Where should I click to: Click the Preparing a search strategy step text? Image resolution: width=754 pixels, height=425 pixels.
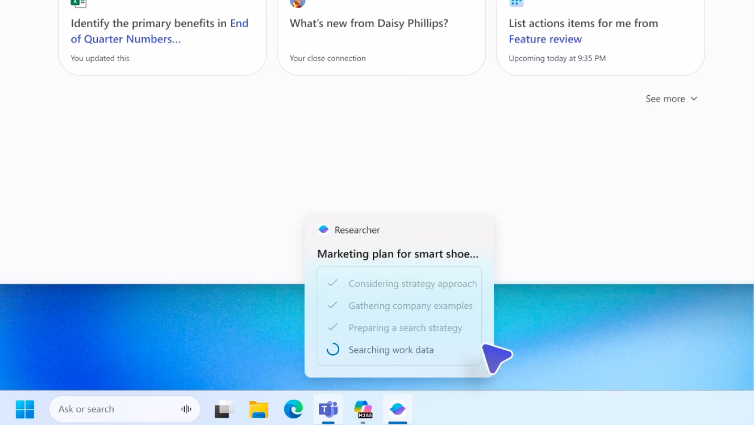[x=405, y=328]
